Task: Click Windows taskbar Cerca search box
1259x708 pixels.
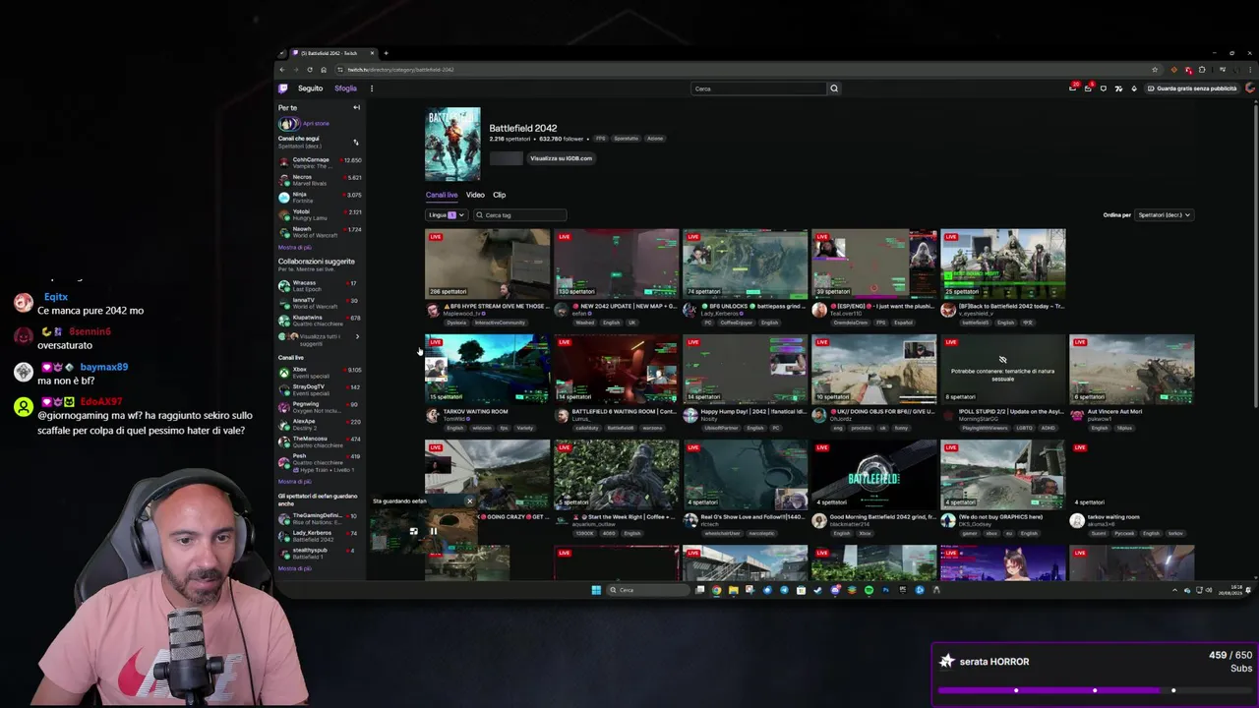Action: [x=648, y=590]
